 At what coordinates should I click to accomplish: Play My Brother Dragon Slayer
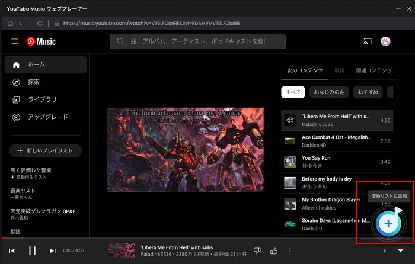(337, 204)
